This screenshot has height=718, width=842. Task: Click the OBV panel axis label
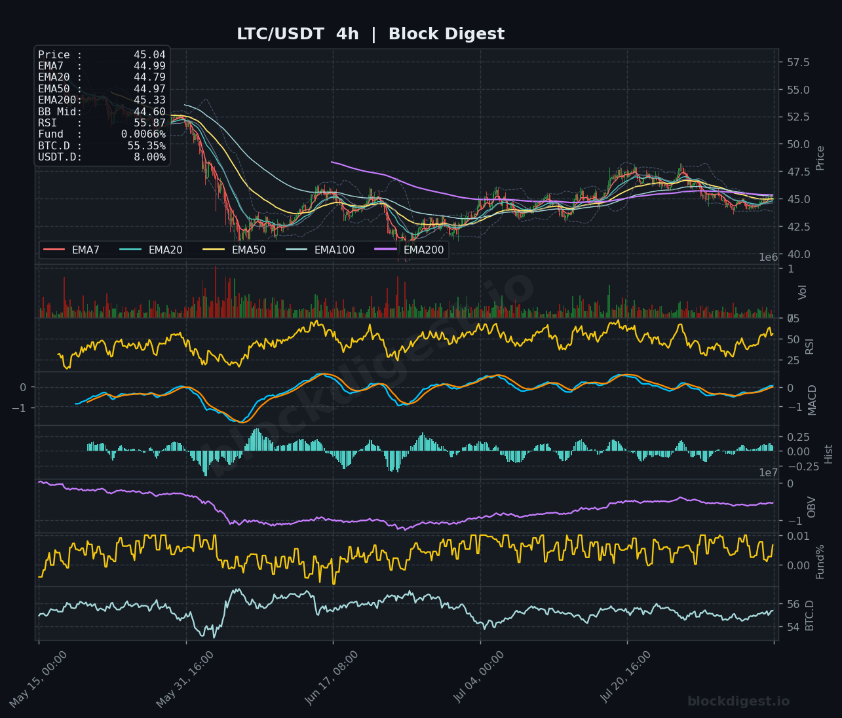click(812, 507)
